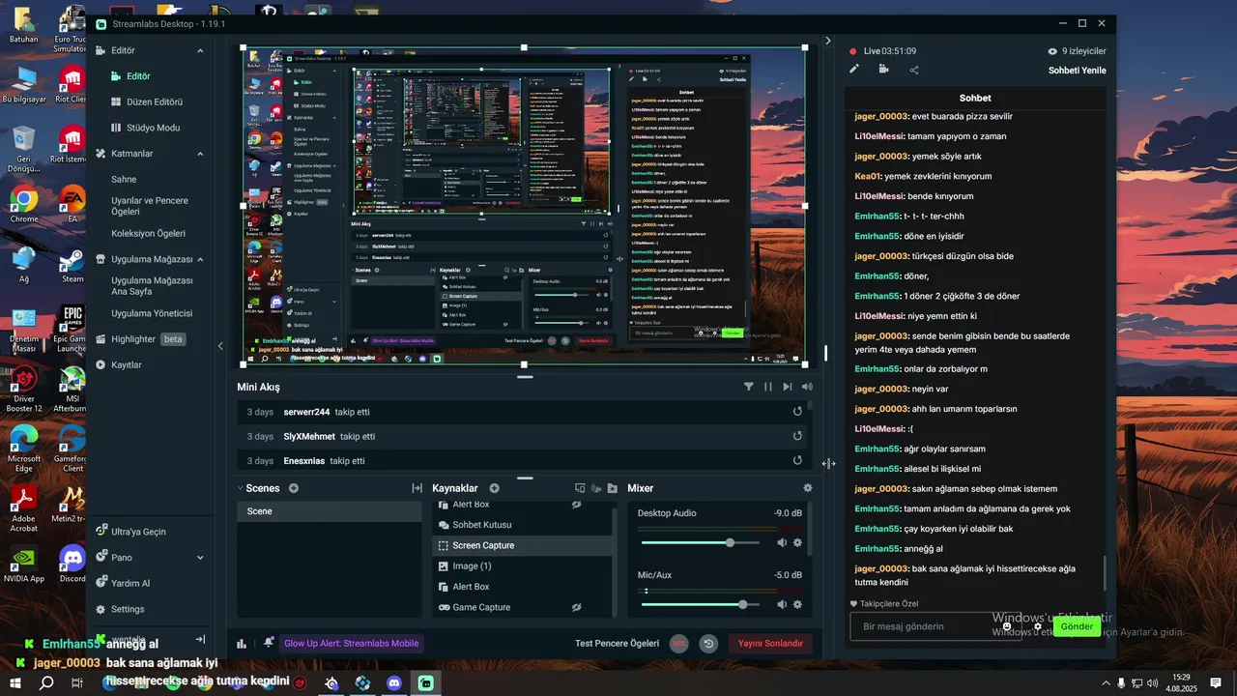Toggle Mic/Aux mute speaker icon
The image size is (1237, 696).
click(x=782, y=604)
